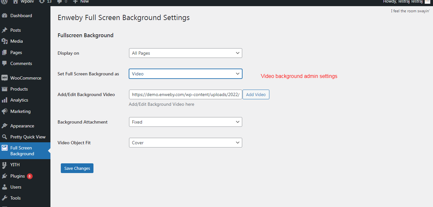Save Changes to the settings
The image size is (433, 207).
point(77,168)
